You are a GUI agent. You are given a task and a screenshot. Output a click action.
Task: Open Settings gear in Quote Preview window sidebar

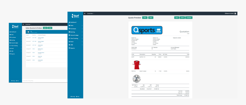pos(71,96)
